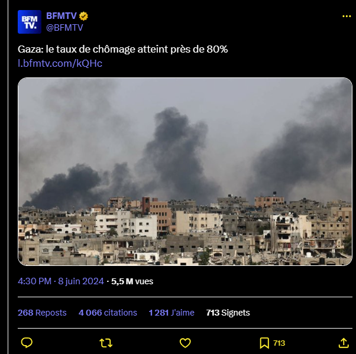Click the 713 number beside bookmark icon
The width and height of the screenshot is (356, 354).
pos(279,343)
